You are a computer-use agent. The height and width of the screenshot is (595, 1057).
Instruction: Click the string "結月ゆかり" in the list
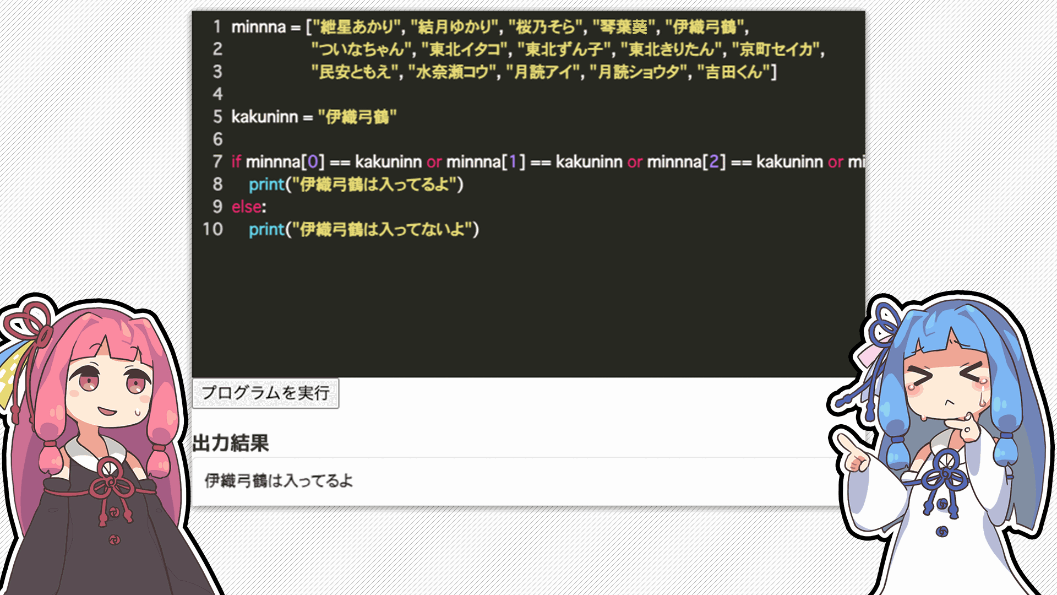[455, 26]
